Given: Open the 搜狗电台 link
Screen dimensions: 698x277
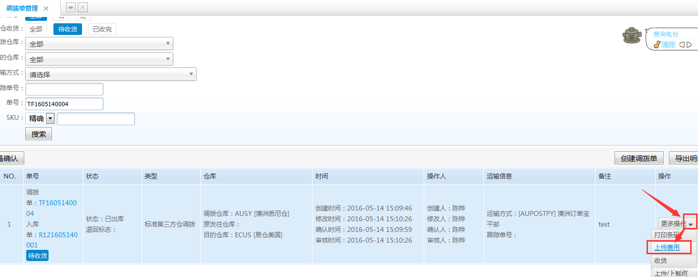Looking at the screenshot, I should (666, 34).
